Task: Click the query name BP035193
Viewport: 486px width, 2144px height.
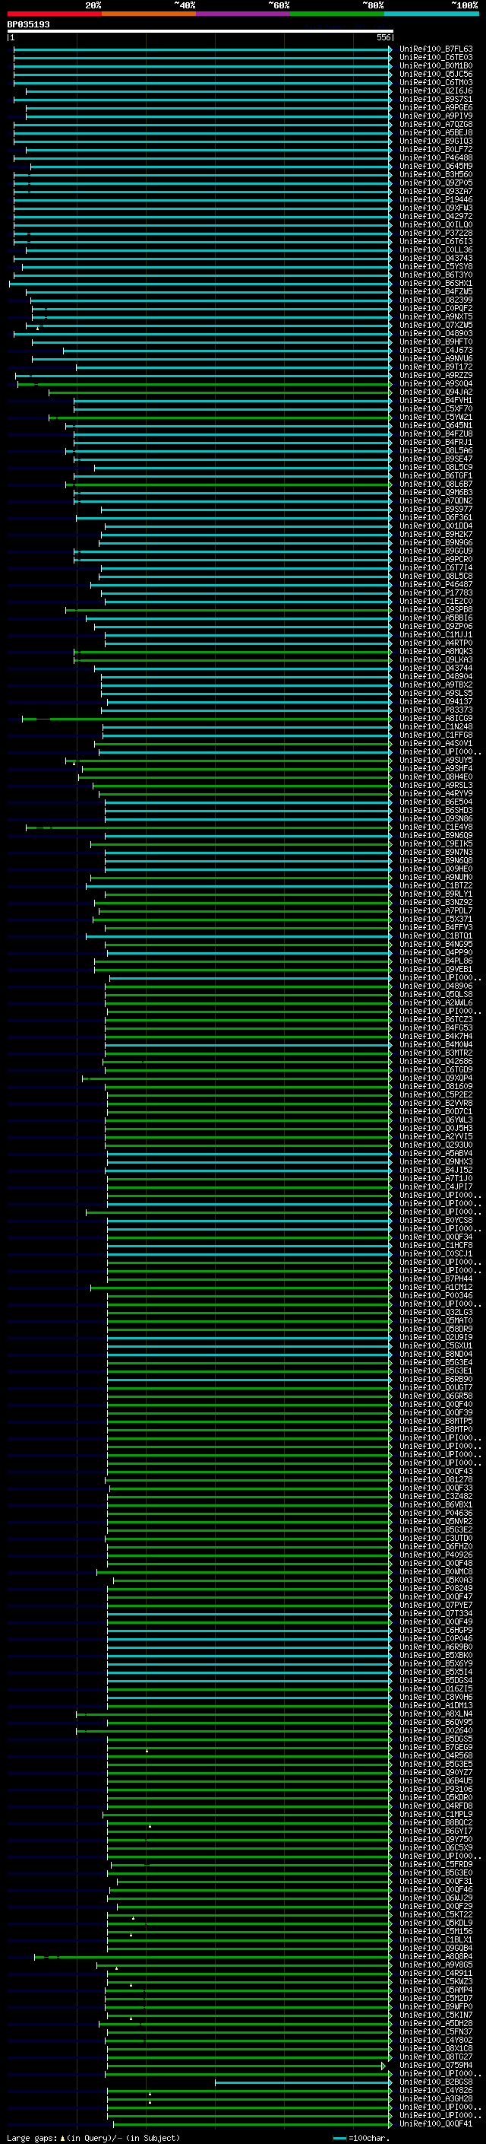Action: 28,24
